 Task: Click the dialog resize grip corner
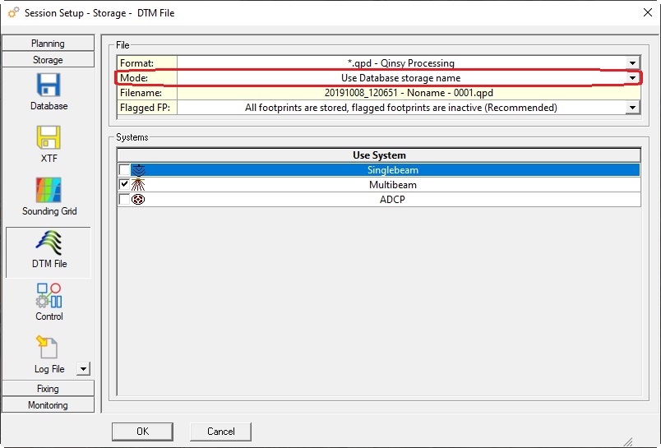[x=628, y=441]
